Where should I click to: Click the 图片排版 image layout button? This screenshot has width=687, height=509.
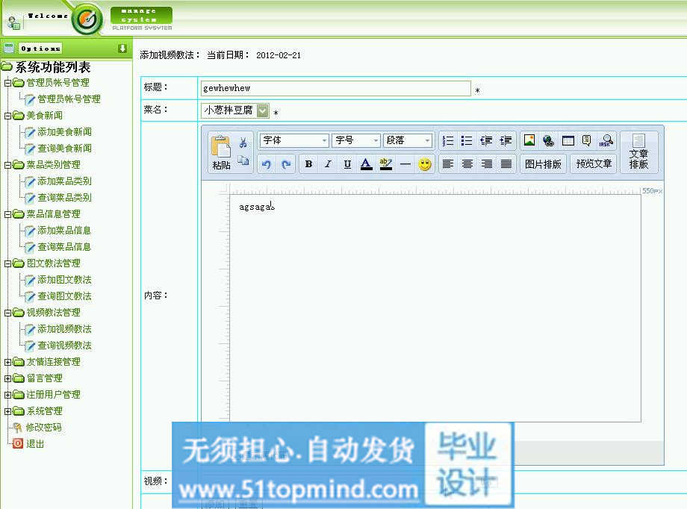pyautogui.click(x=543, y=164)
